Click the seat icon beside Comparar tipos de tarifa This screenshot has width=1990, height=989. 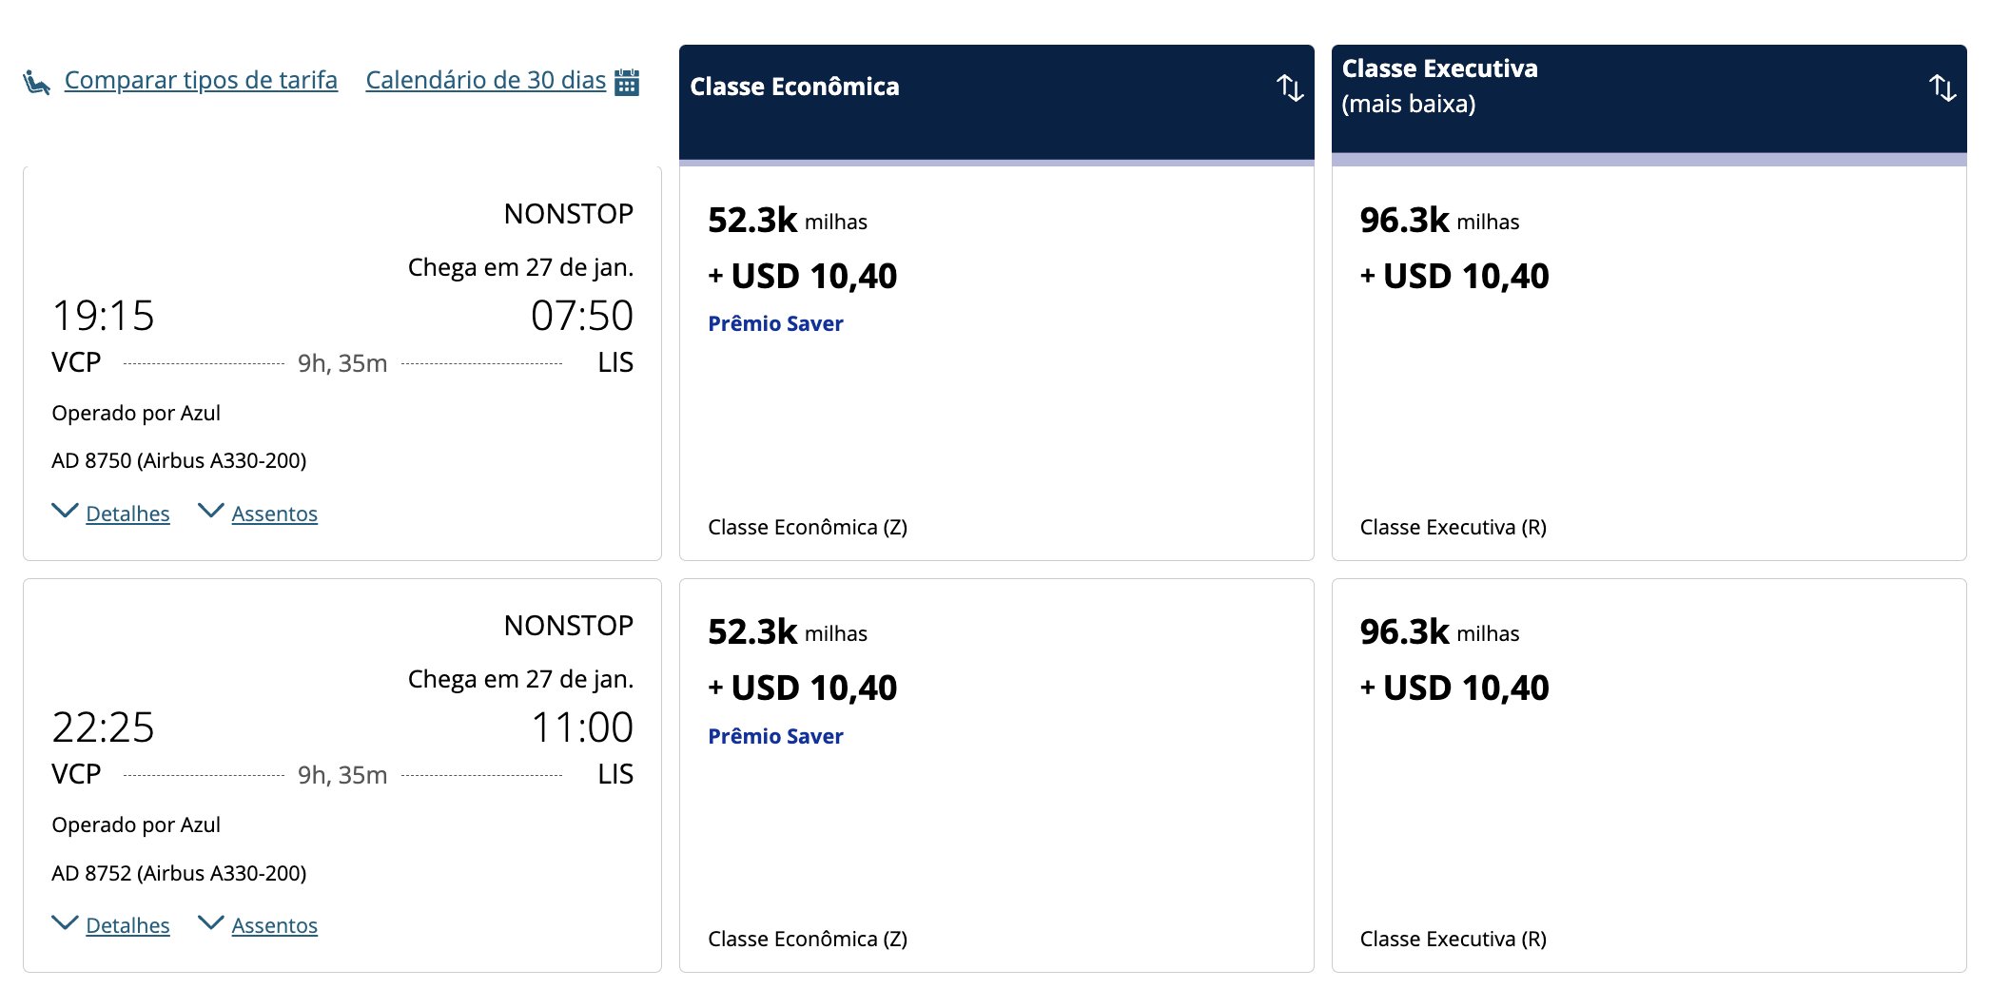point(37,82)
